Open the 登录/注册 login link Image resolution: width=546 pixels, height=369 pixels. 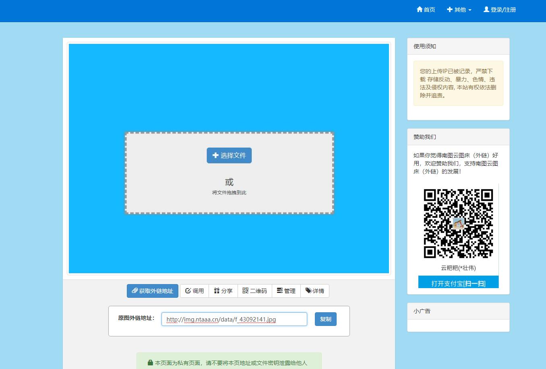tap(500, 10)
